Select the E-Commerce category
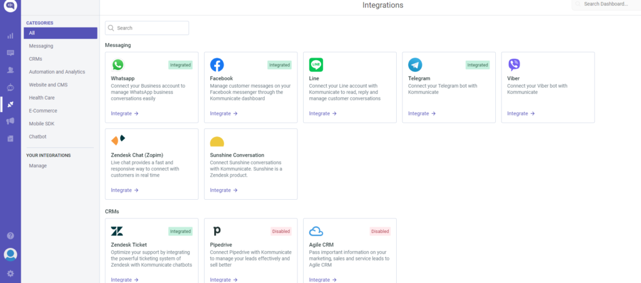This screenshot has width=641, height=283. pos(43,111)
